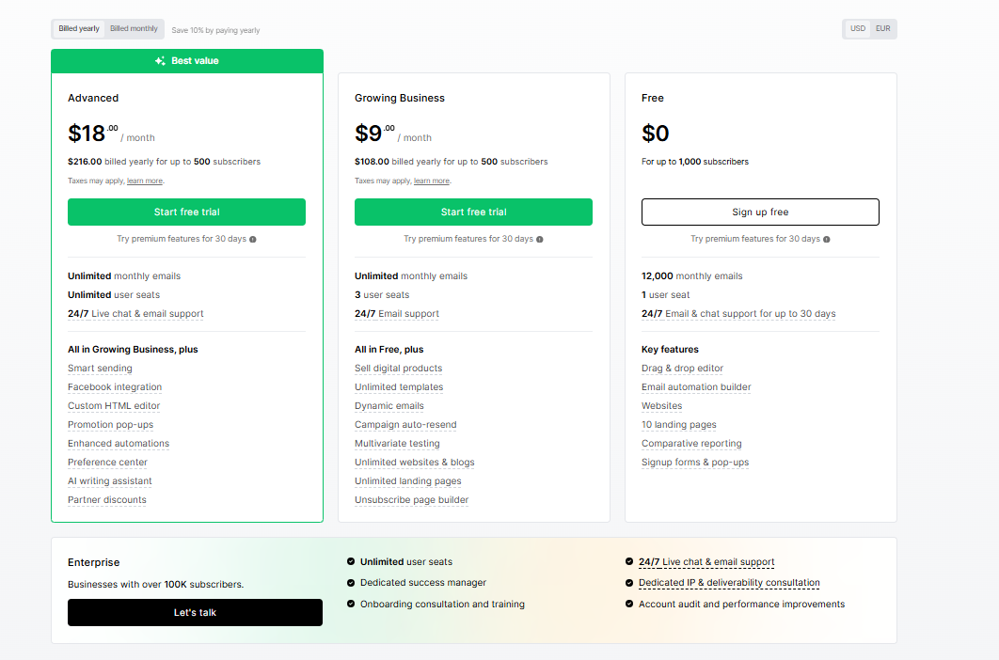This screenshot has width=999, height=660.
Task: Click 12,000 monthly emails text
Action: pyautogui.click(x=692, y=275)
